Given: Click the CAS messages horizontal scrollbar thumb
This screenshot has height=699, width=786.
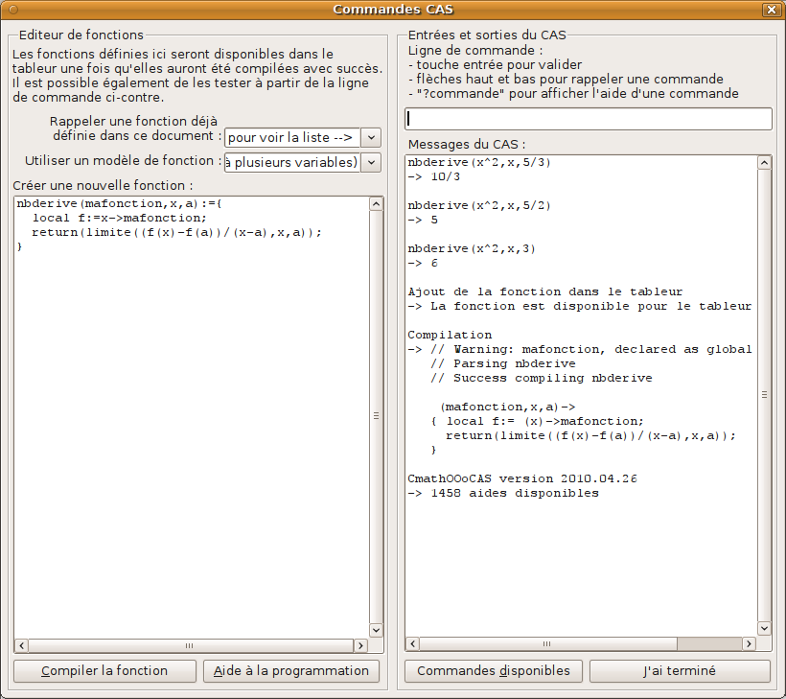Looking at the screenshot, I should pos(548,643).
